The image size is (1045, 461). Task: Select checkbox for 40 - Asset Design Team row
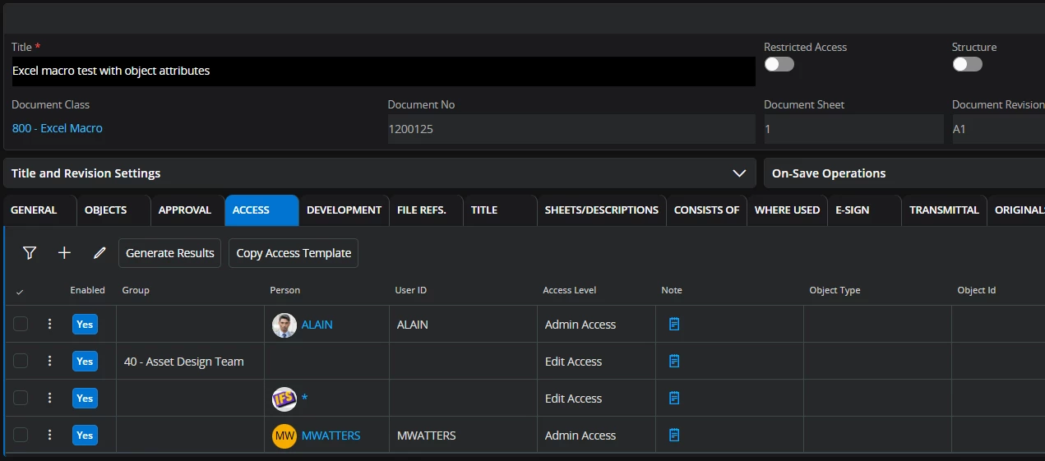click(21, 362)
